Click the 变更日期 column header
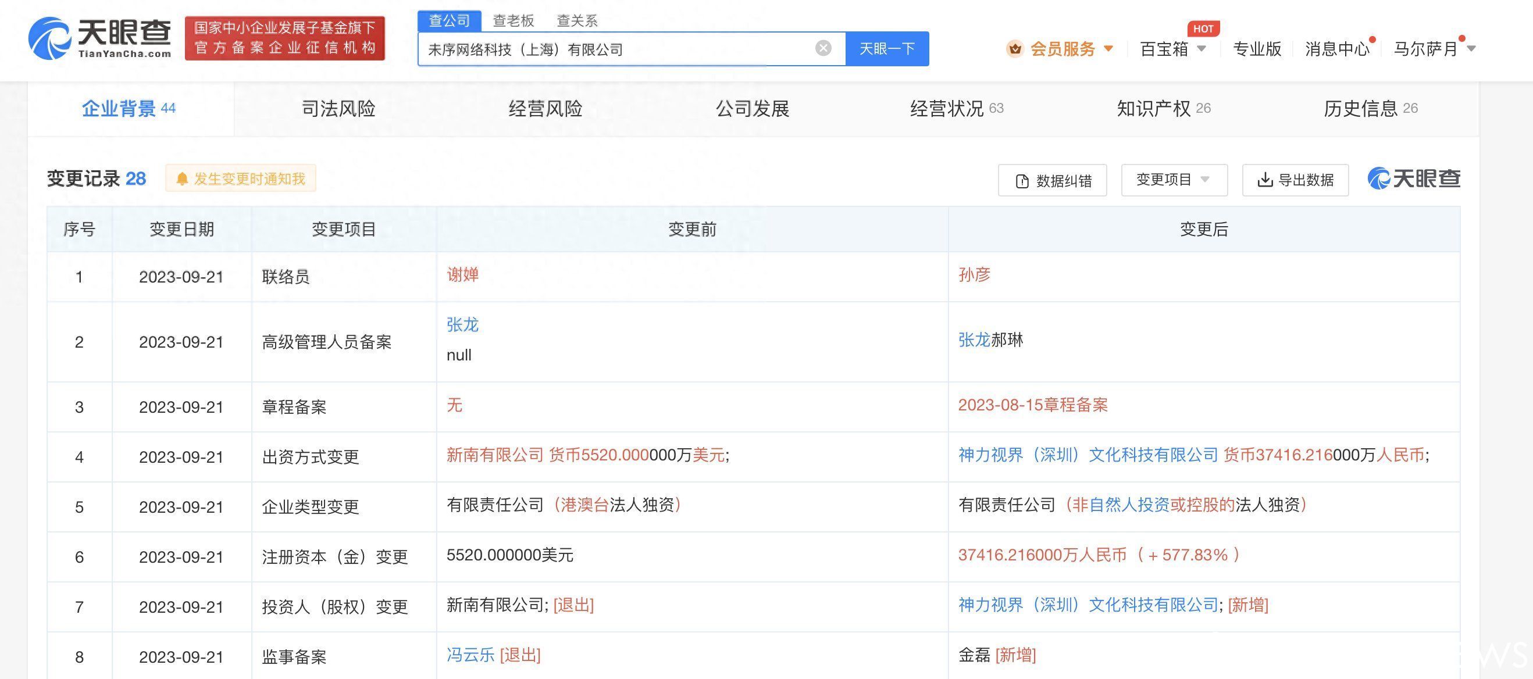This screenshot has width=1533, height=679. [x=181, y=229]
